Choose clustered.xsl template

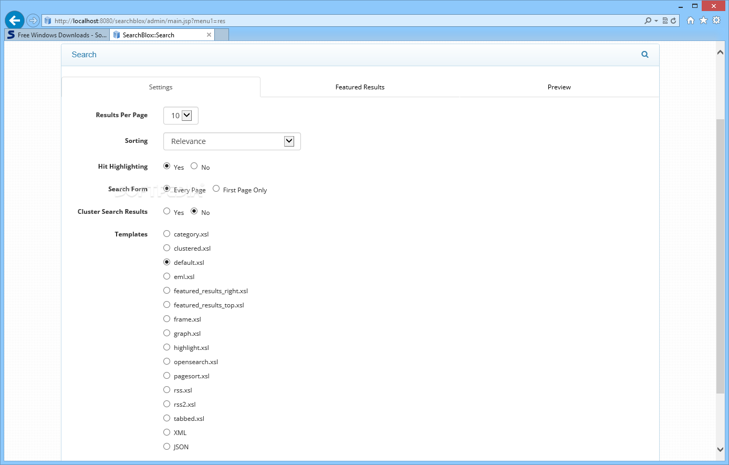click(x=166, y=248)
